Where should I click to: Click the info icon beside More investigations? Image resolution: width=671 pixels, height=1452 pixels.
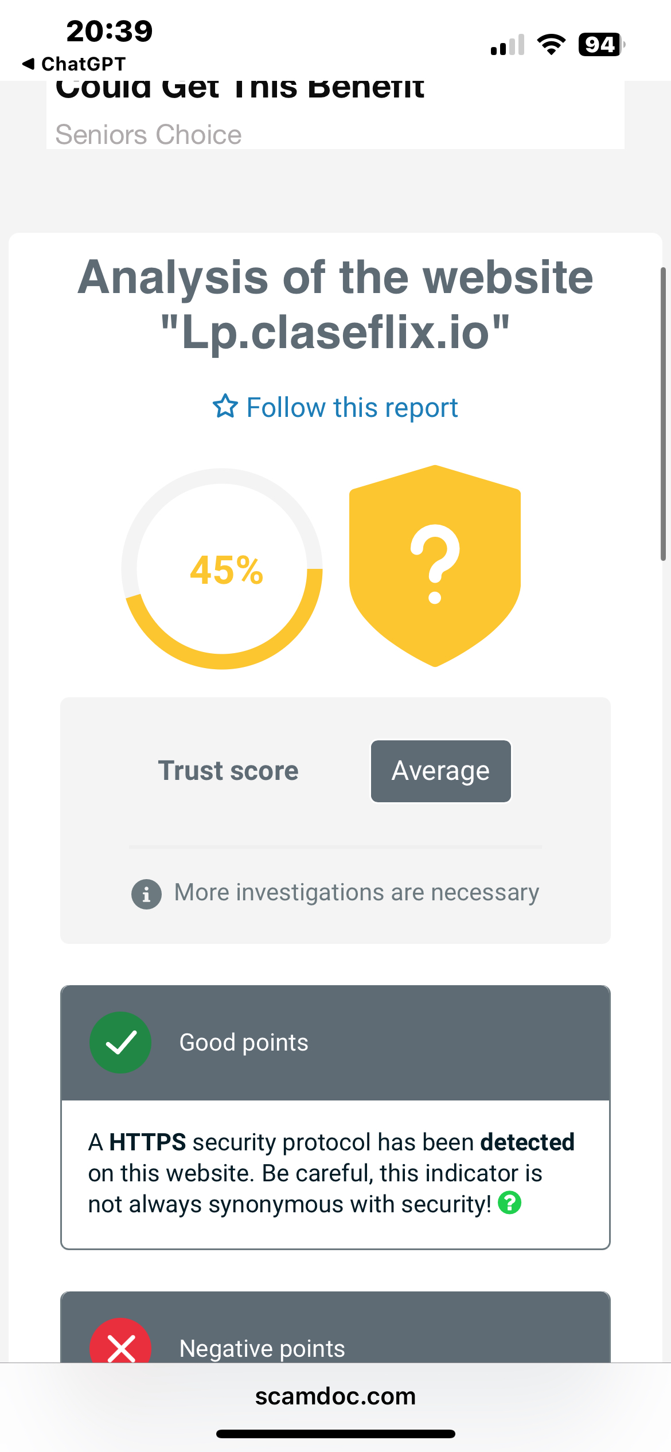146,893
